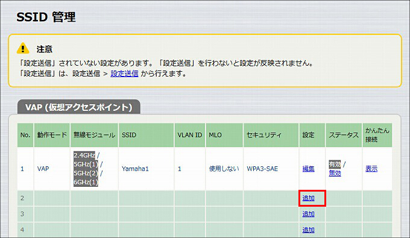Click the No. column header
Image resolution: width=410 pixels, height=238 pixels.
point(25,135)
